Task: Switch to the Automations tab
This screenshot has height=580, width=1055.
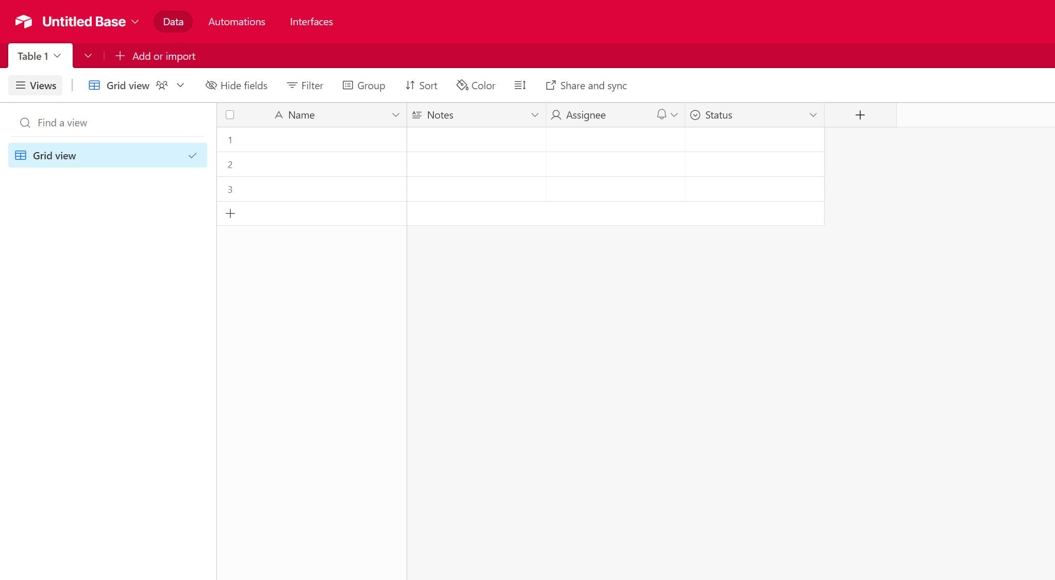Action: (236, 22)
